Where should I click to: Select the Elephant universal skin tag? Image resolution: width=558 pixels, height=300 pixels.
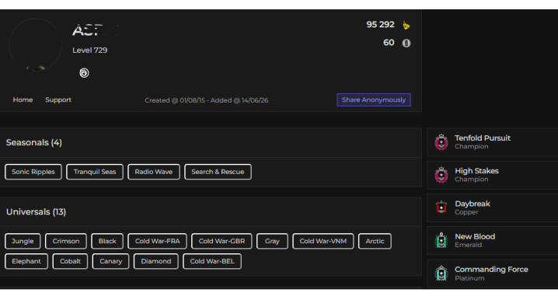click(x=26, y=261)
